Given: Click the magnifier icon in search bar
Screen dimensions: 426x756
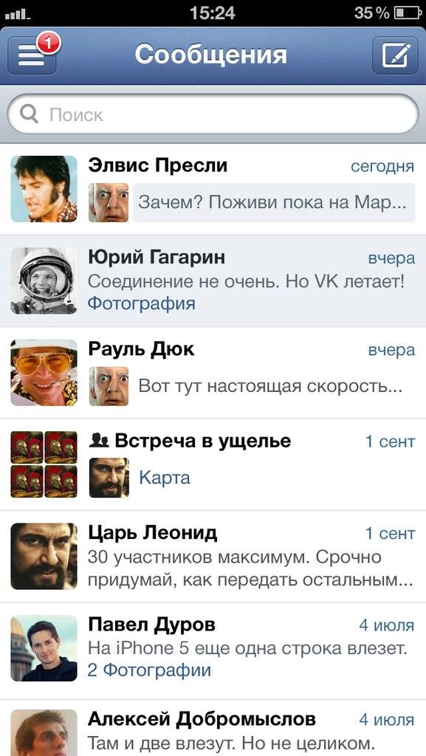Looking at the screenshot, I should (30, 114).
